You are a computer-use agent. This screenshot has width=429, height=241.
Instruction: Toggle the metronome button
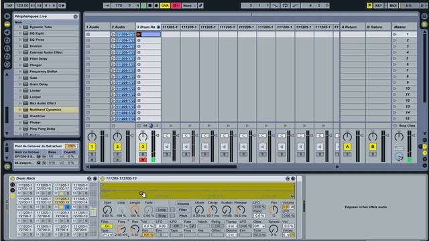click(x=62, y=5)
